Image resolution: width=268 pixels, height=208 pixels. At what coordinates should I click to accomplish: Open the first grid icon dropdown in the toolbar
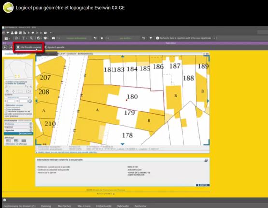pyautogui.click(x=7, y=38)
